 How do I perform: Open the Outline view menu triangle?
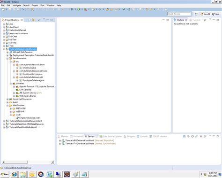point(210,19)
